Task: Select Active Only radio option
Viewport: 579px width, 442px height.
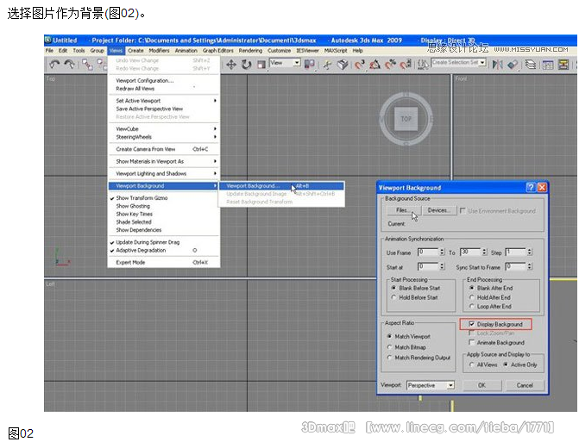Action: coord(506,364)
